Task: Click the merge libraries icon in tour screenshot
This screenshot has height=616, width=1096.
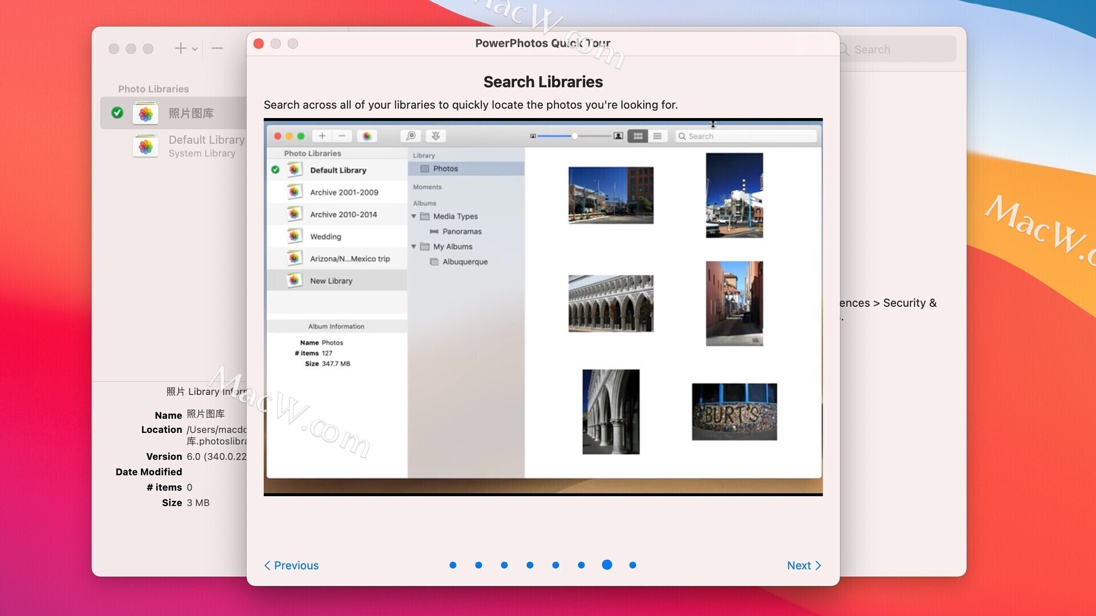Action: point(436,136)
